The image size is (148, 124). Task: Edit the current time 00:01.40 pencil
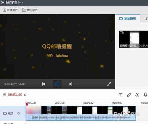pyautogui.click(x=25, y=95)
